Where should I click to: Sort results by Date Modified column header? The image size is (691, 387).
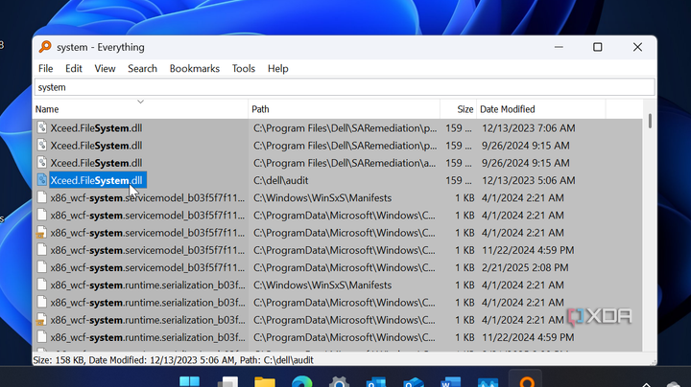tap(508, 109)
